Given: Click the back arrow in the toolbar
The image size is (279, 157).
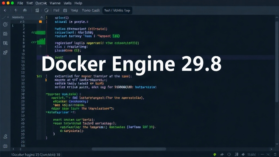Looking at the screenshot, I should point(5,10).
